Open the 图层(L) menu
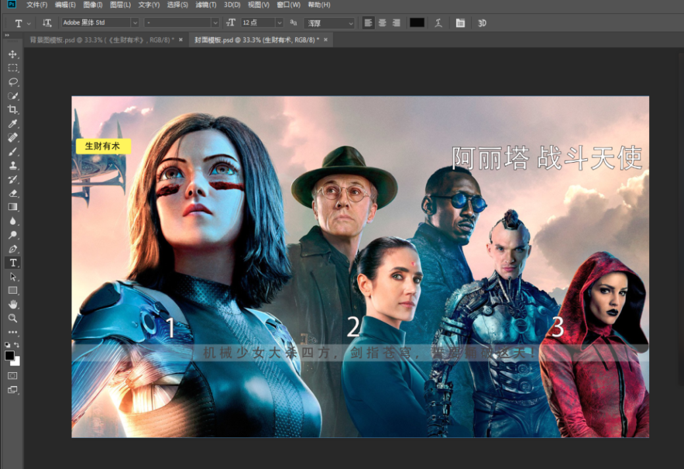 [x=121, y=5]
